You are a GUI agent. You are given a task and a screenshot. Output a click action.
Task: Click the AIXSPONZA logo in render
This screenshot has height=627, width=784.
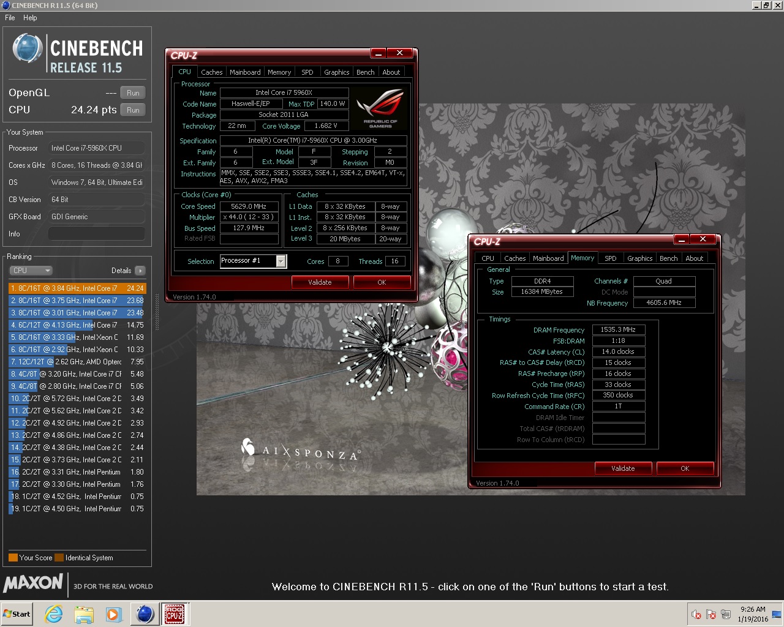point(300,452)
